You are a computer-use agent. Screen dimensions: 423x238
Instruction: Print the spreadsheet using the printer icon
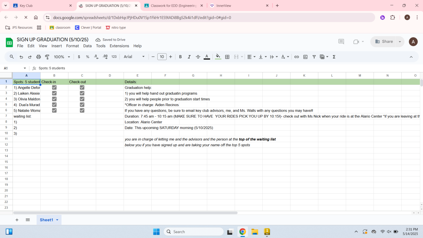click(38, 57)
